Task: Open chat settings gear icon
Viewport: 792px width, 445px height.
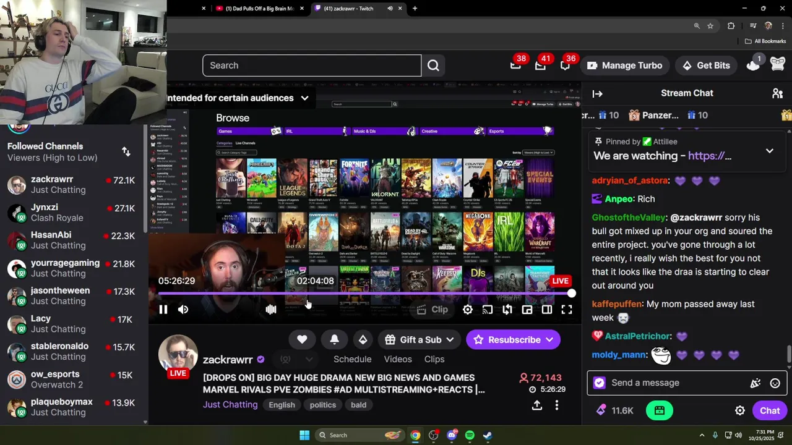Action: (740, 410)
